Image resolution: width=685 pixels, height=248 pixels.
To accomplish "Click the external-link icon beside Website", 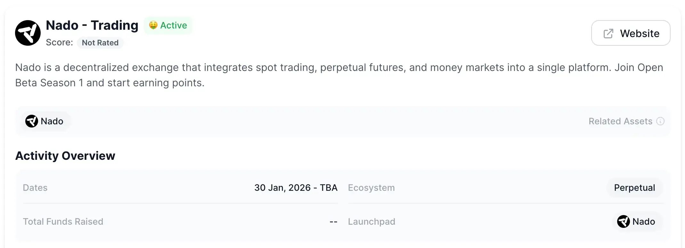I will [x=608, y=34].
